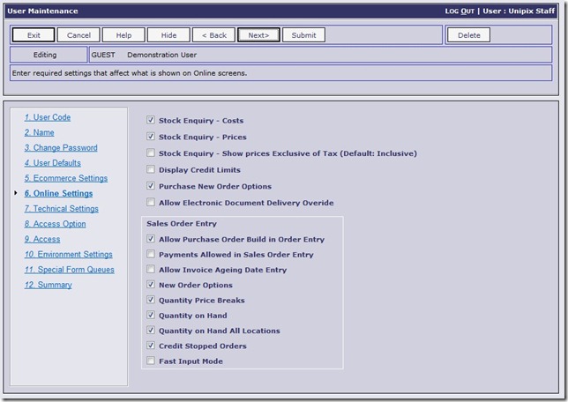Viewport: 568px width, 402px height.
Task: Disable Quantity Price Breaks option
Action: pyautogui.click(x=152, y=301)
